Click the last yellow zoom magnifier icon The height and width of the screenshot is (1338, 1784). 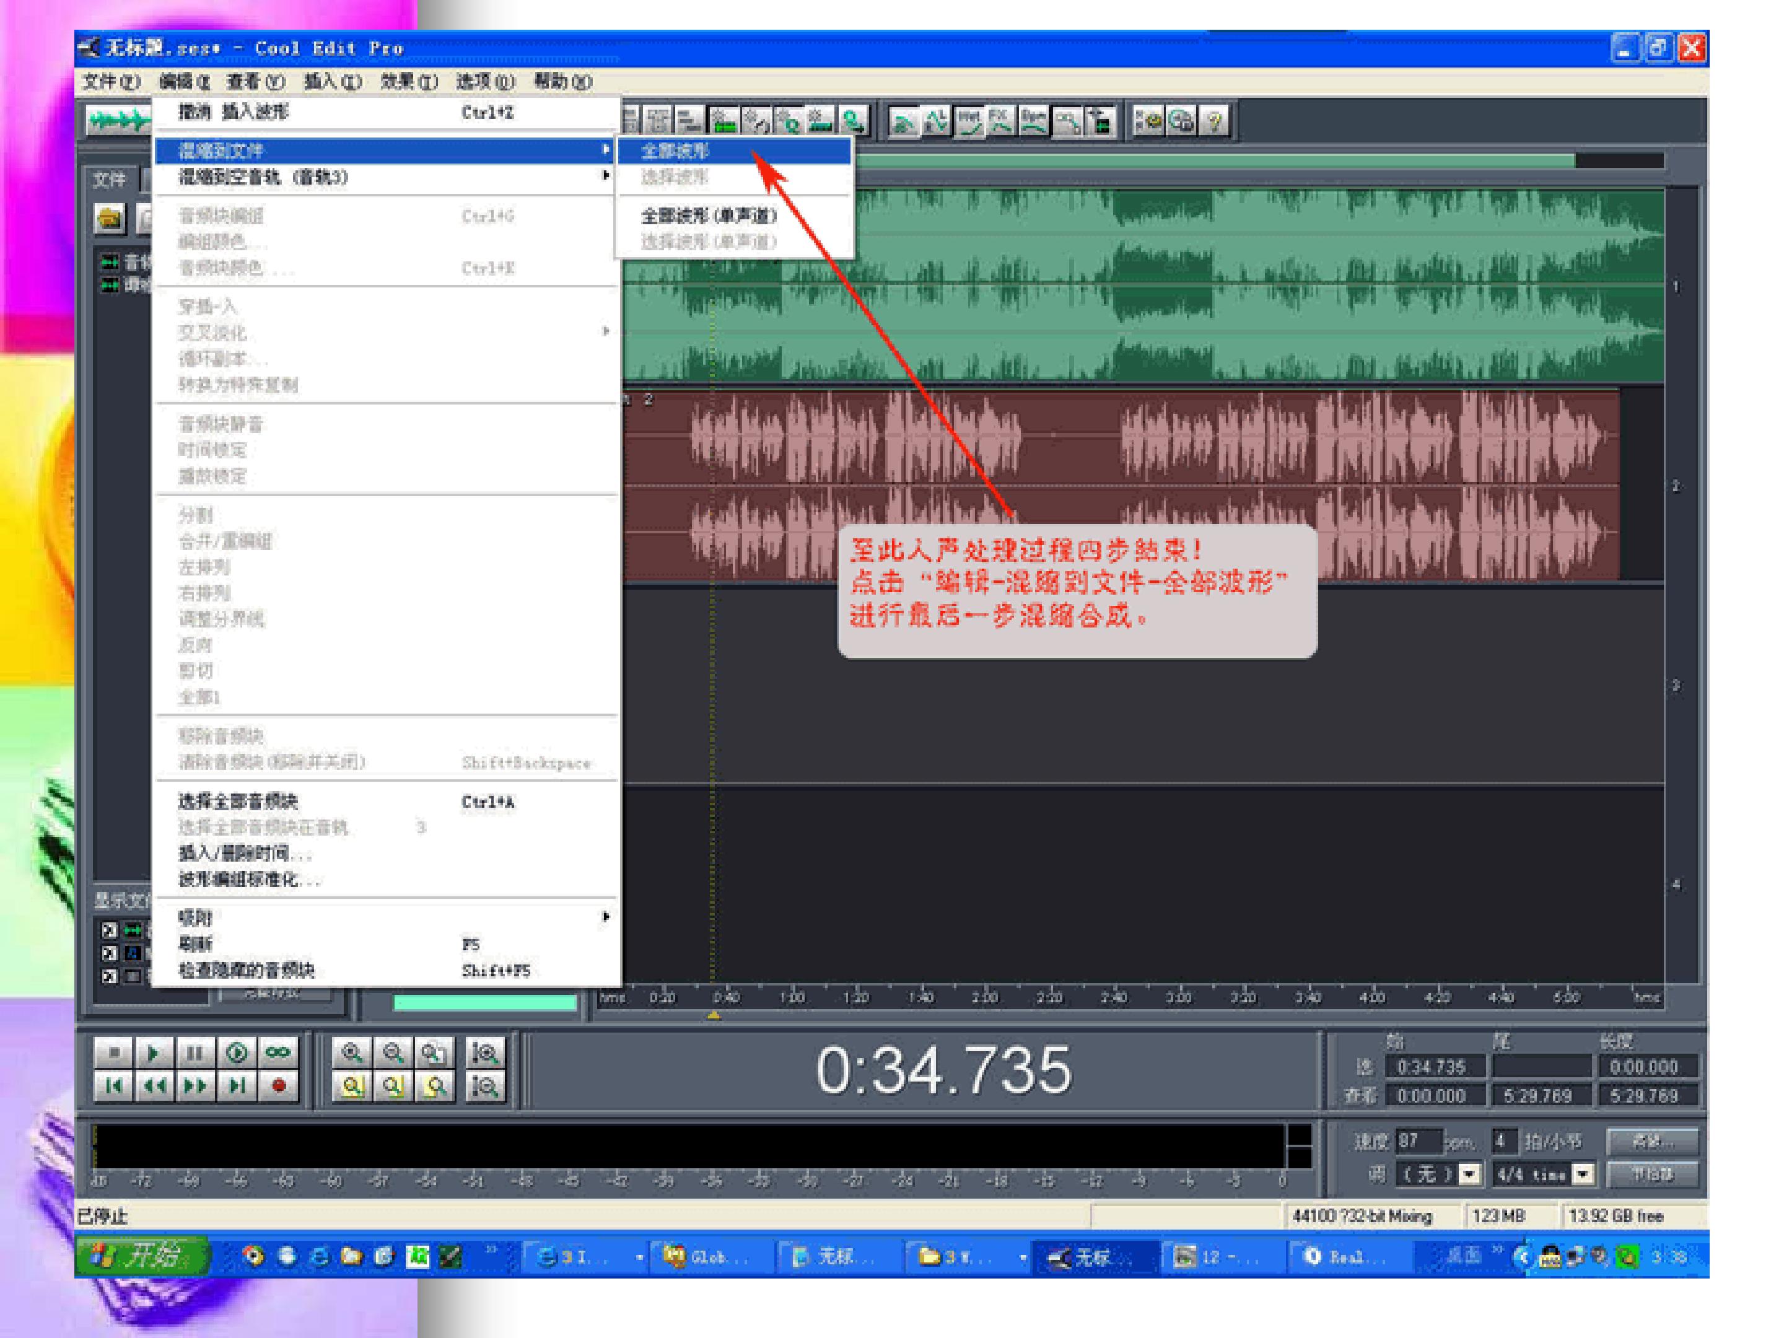434,1087
